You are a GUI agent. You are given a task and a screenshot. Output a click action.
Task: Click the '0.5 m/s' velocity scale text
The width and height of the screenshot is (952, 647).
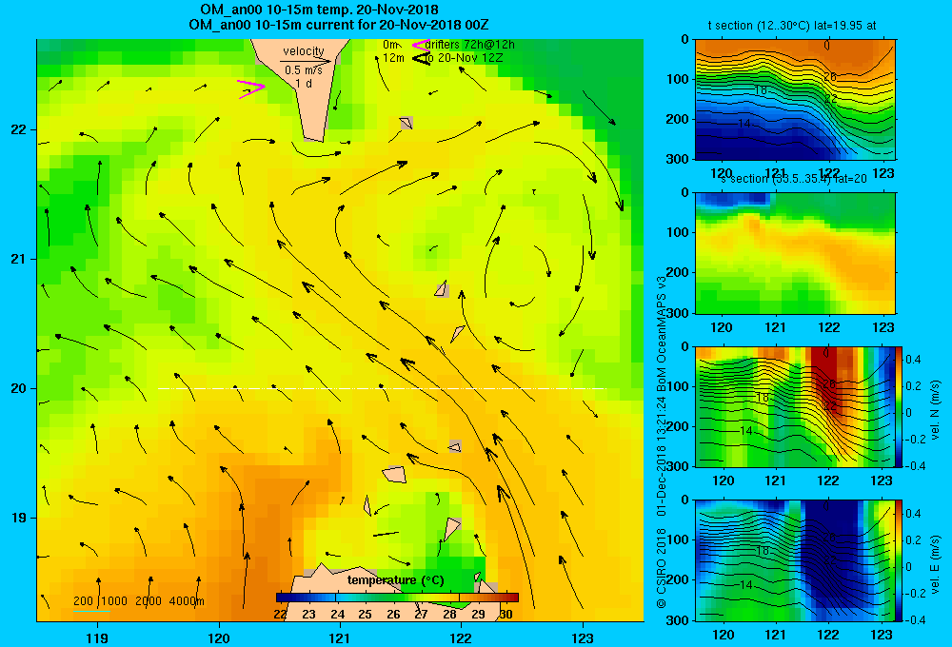pyautogui.click(x=304, y=70)
